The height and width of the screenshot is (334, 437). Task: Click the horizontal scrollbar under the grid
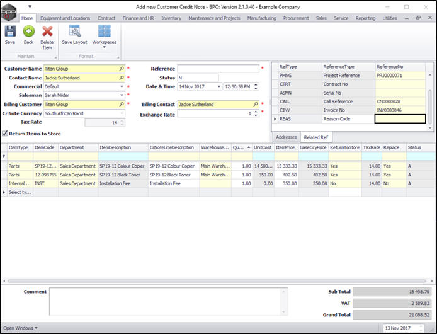coord(217,280)
